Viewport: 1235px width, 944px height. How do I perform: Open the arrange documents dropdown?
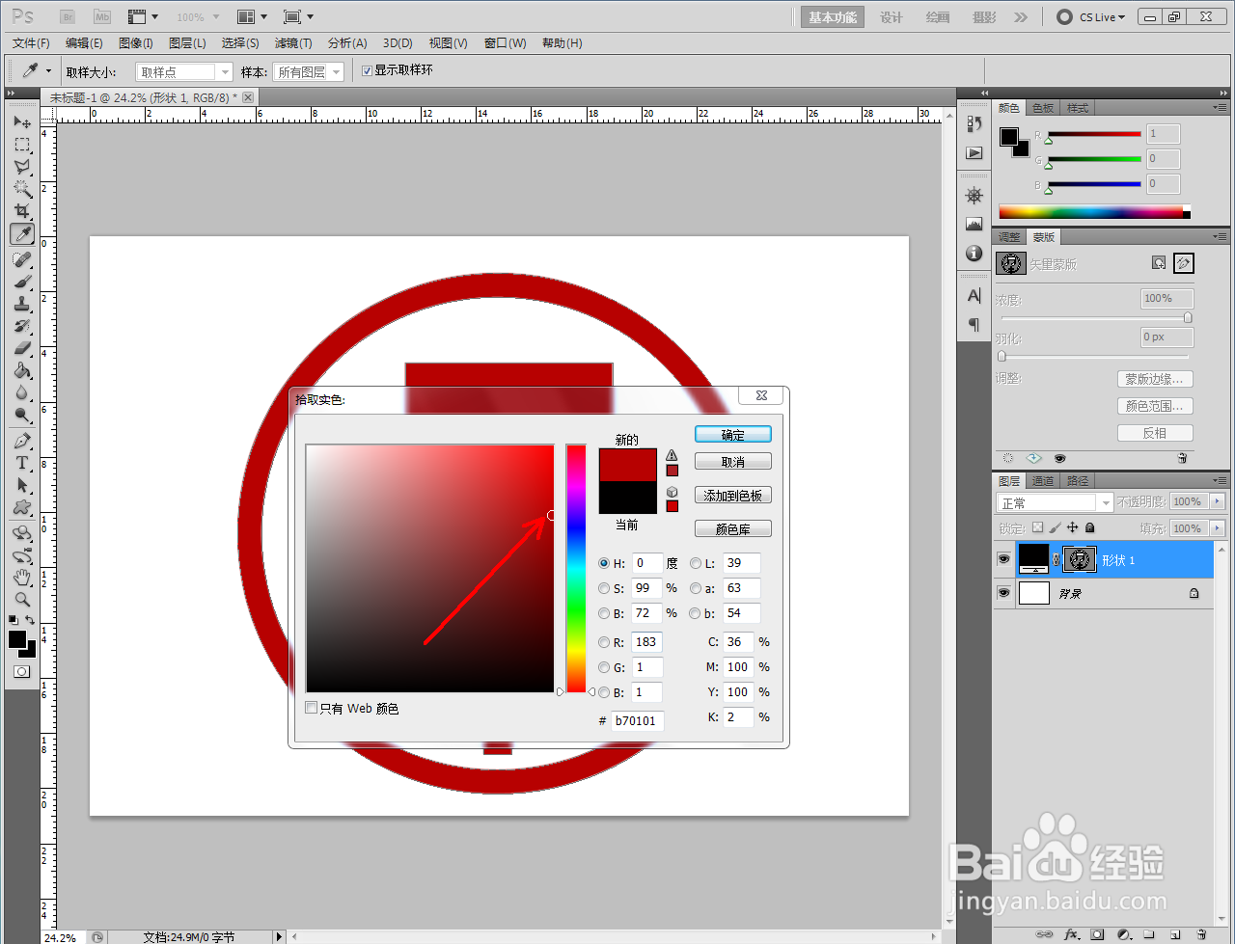pos(252,16)
